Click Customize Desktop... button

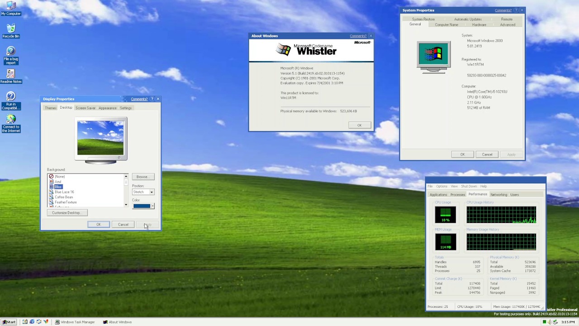point(67,213)
